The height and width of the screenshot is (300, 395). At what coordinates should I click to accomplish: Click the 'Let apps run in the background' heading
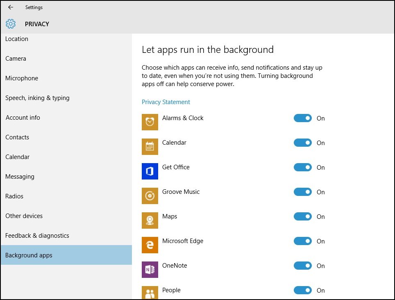(x=208, y=50)
